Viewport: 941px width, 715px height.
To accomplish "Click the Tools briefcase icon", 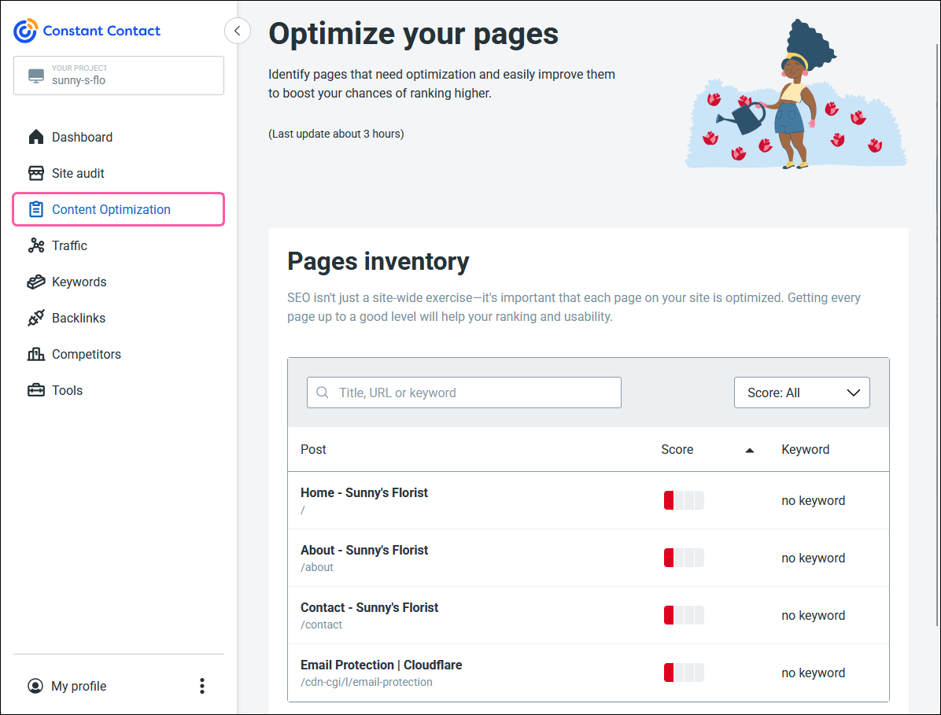I will tap(36, 390).
